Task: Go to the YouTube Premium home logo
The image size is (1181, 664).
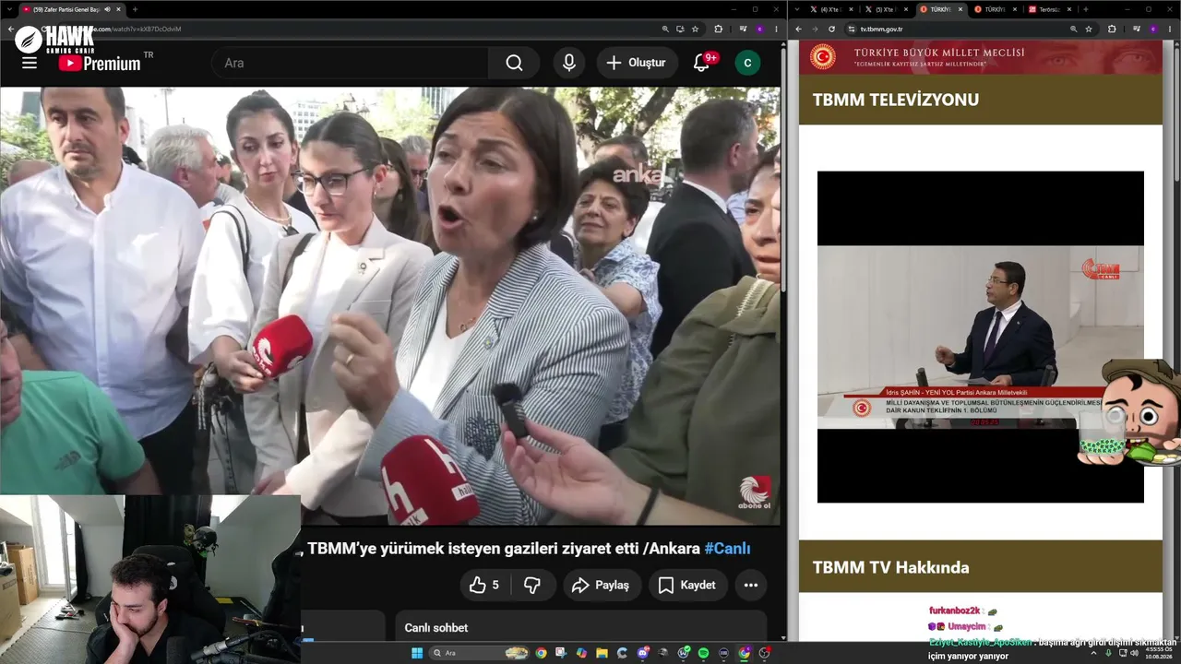Action: pos(100,63)
